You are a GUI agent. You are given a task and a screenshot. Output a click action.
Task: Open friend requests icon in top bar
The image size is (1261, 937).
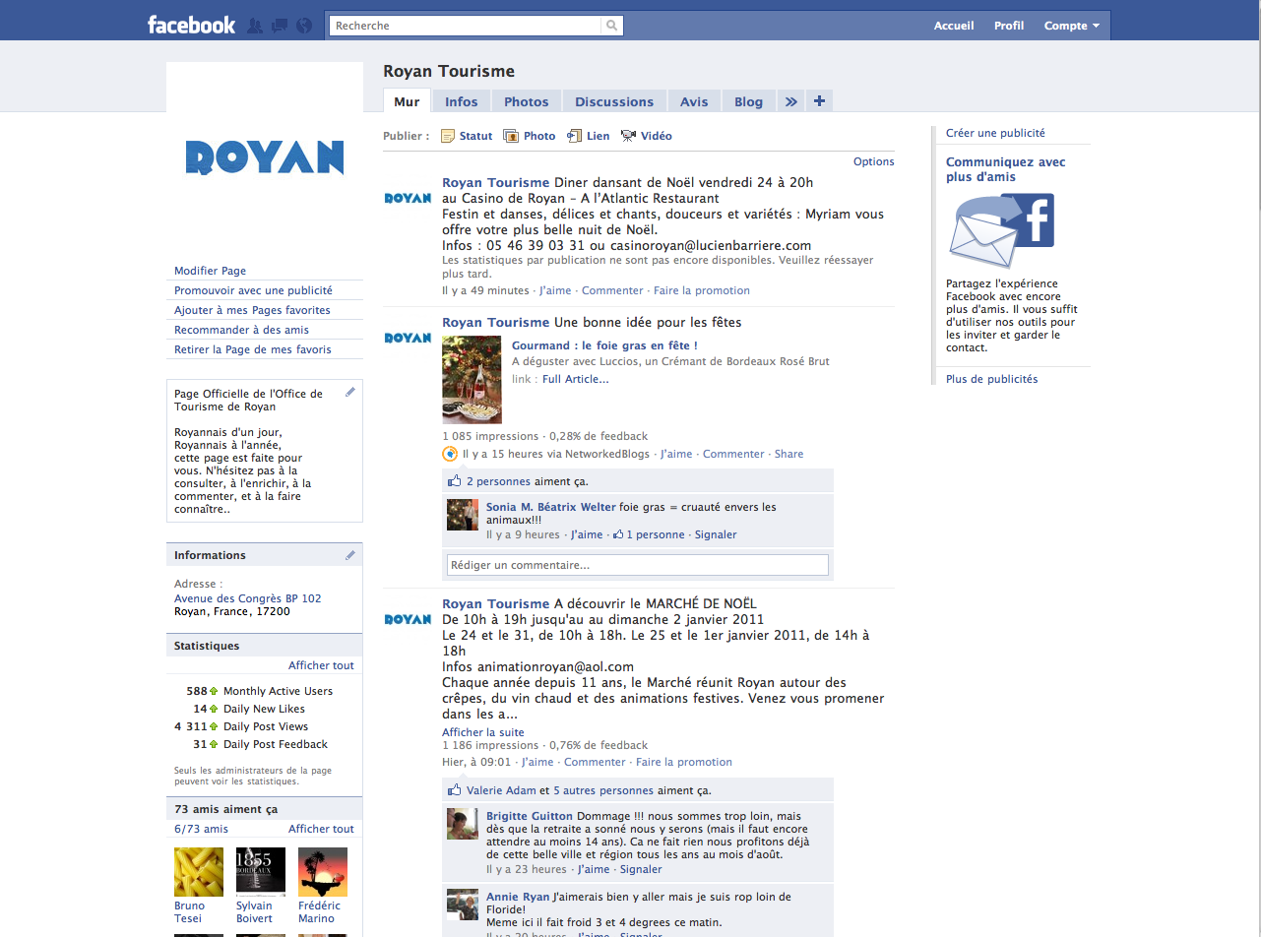tap(255, 26)
